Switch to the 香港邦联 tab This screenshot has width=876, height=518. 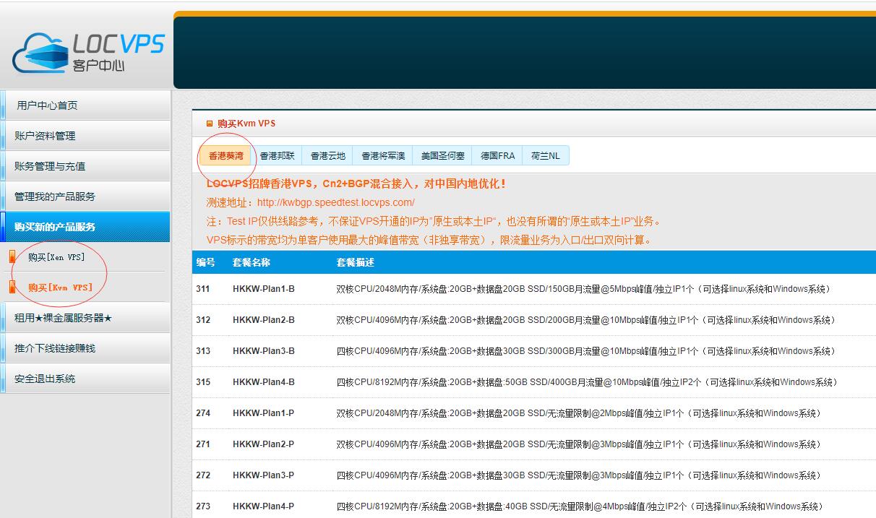(x=278, y=155)
